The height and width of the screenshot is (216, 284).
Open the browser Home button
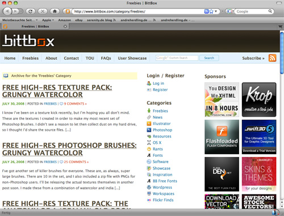(x=55, y=11)
